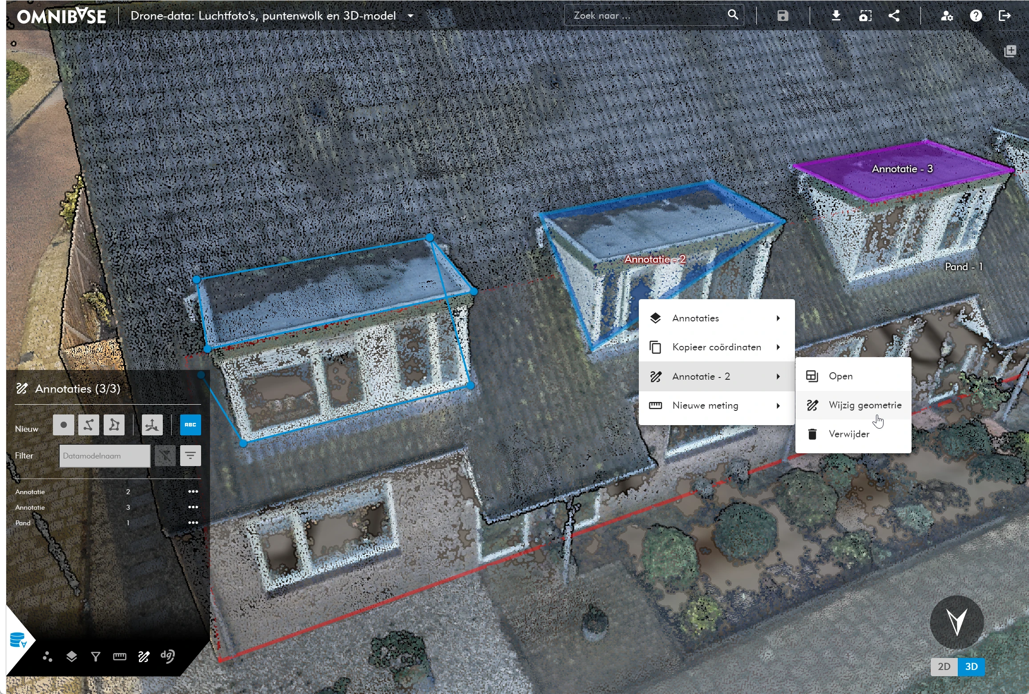This screenshot has width=1029, height=694.
Task: Click the Datamodelnaam filter field
Action: (x=105, y=456)
